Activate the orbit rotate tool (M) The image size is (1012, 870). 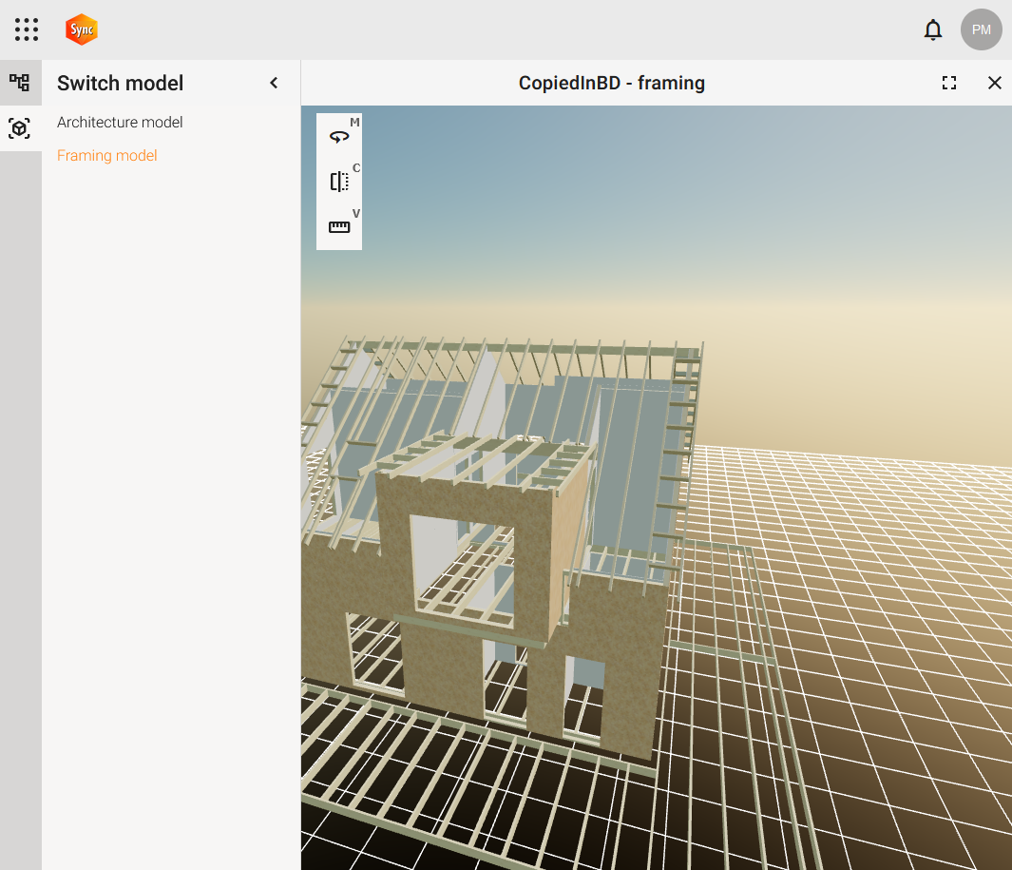(339, 137)
